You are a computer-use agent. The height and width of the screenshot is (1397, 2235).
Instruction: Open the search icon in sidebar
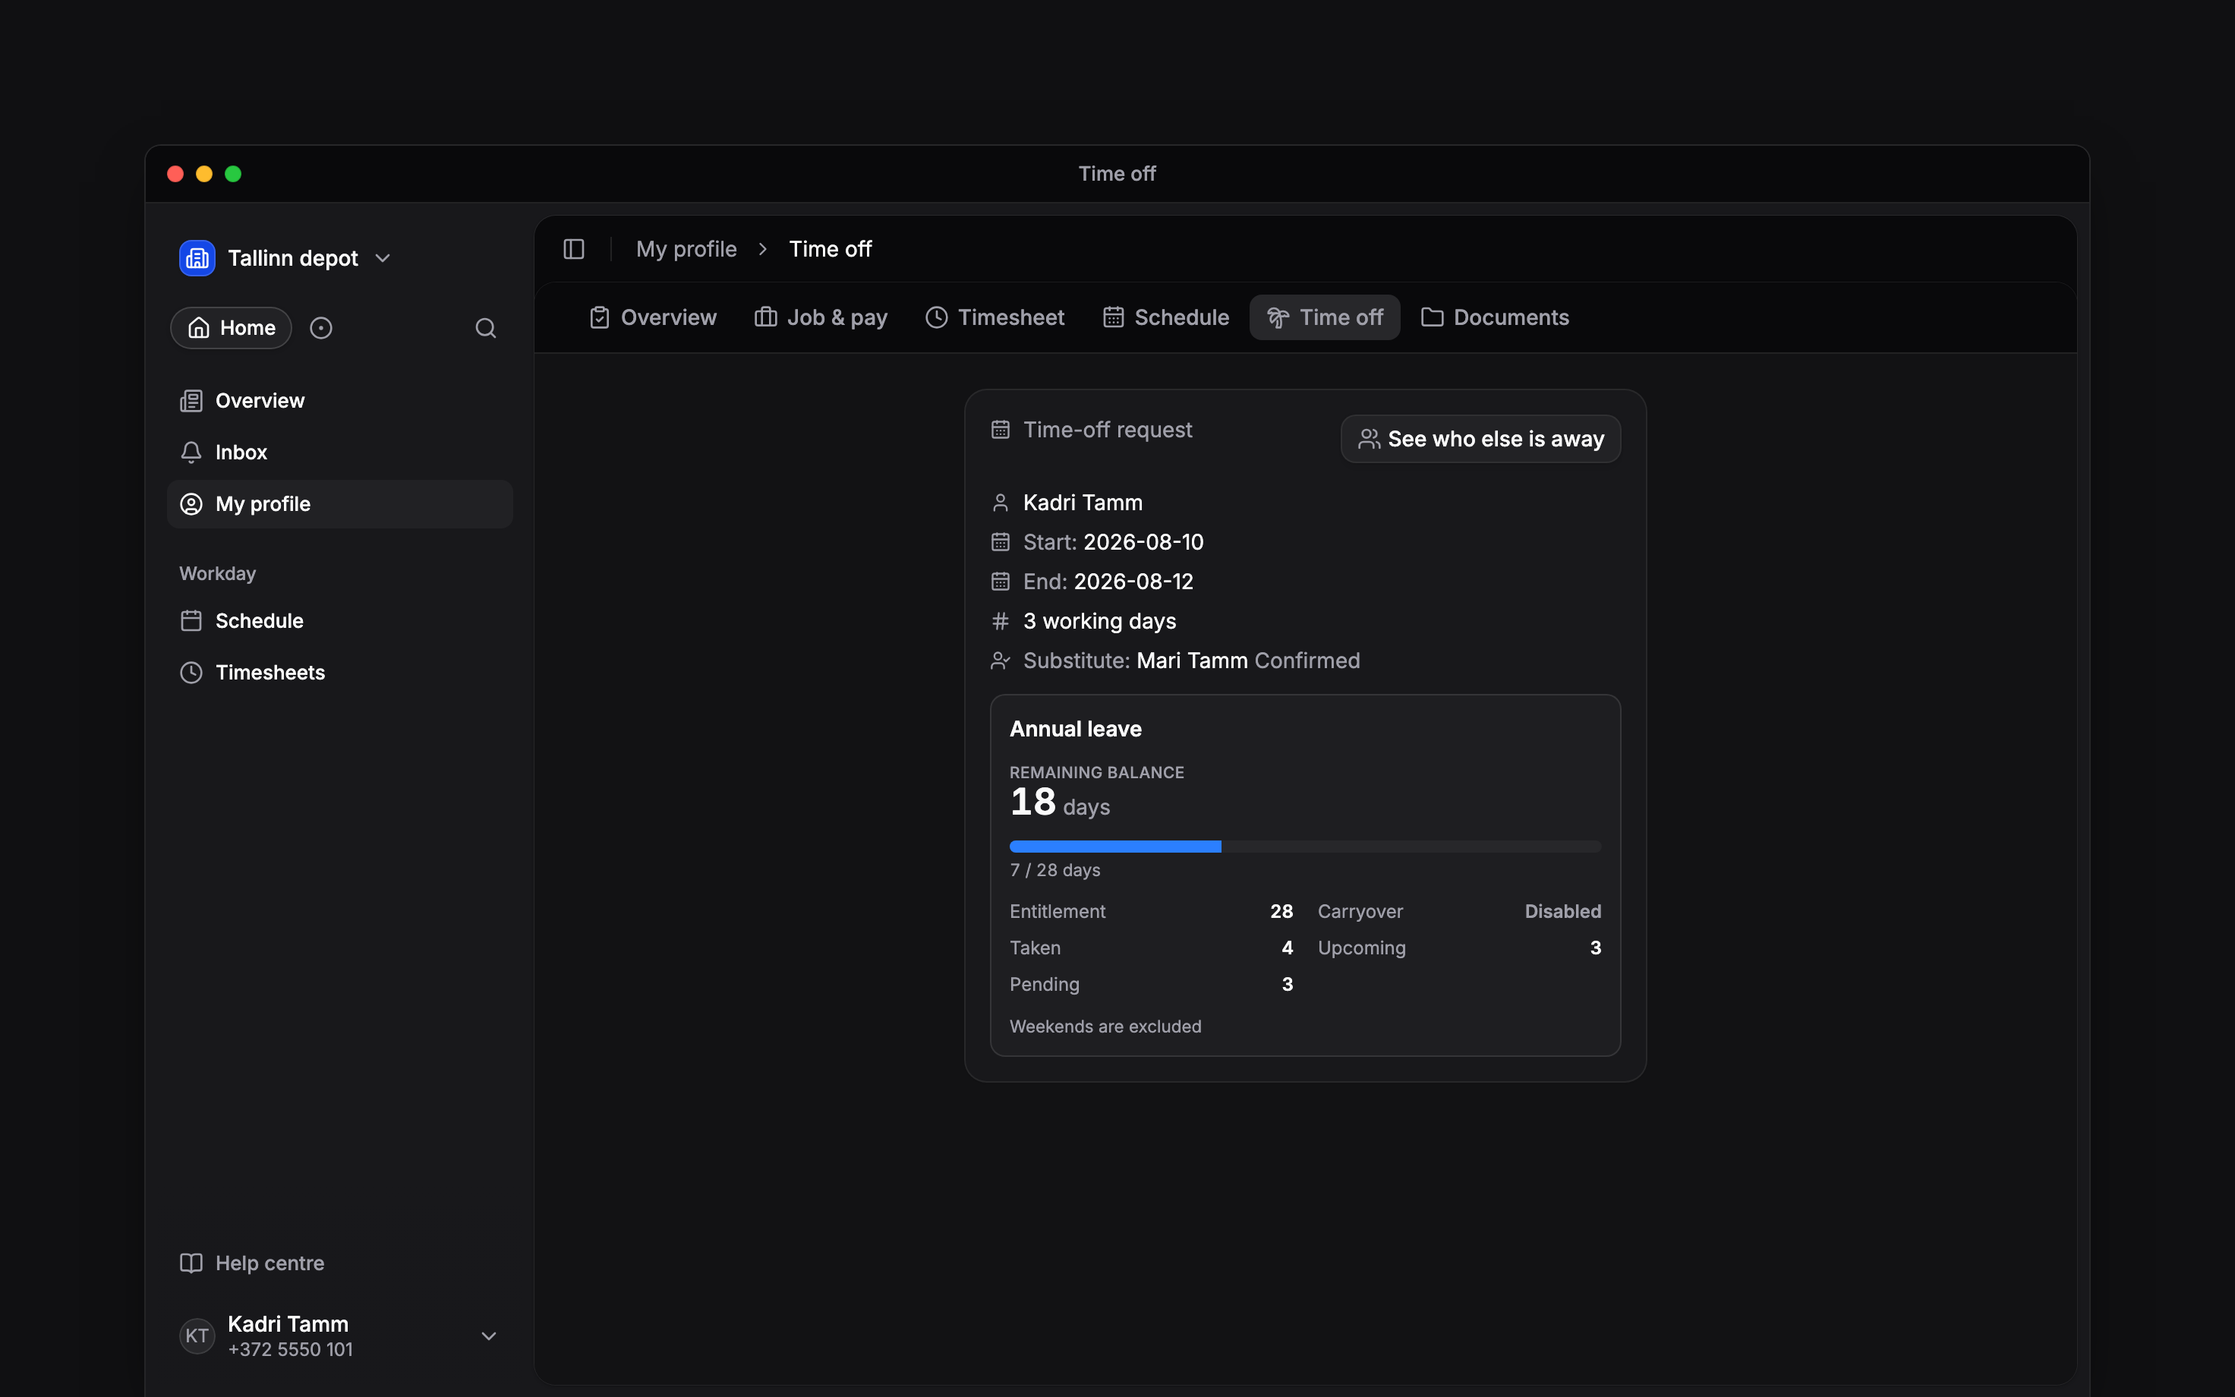pos(486,328)
